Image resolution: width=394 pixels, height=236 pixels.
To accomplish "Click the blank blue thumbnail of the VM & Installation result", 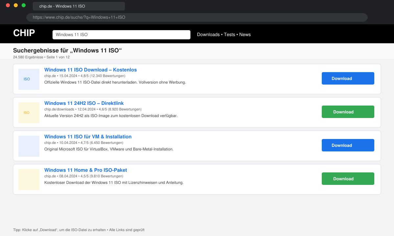I will 29,146.
